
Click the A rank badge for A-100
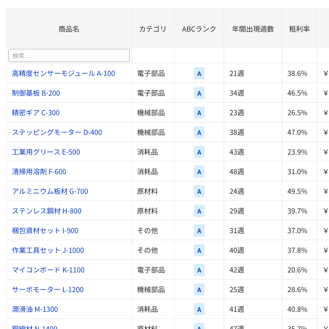(x=199, y=73)
